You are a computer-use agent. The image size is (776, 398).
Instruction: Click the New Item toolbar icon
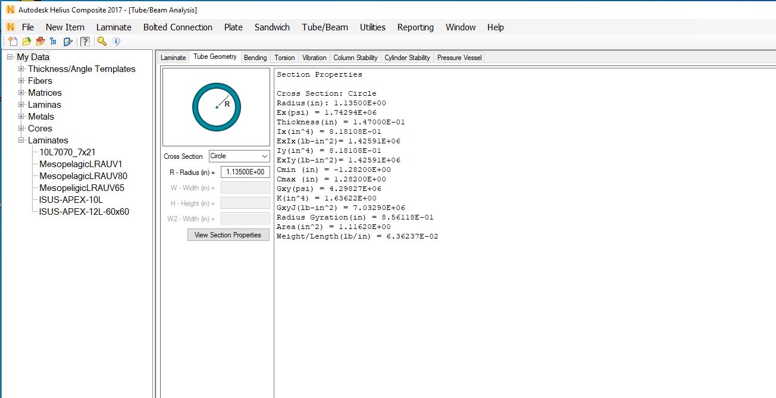13,42
